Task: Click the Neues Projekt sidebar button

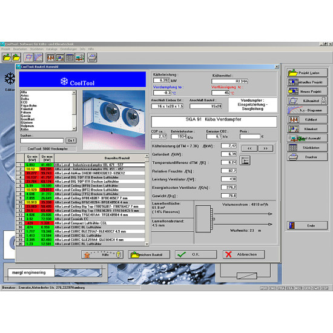Action: (307, 91)
